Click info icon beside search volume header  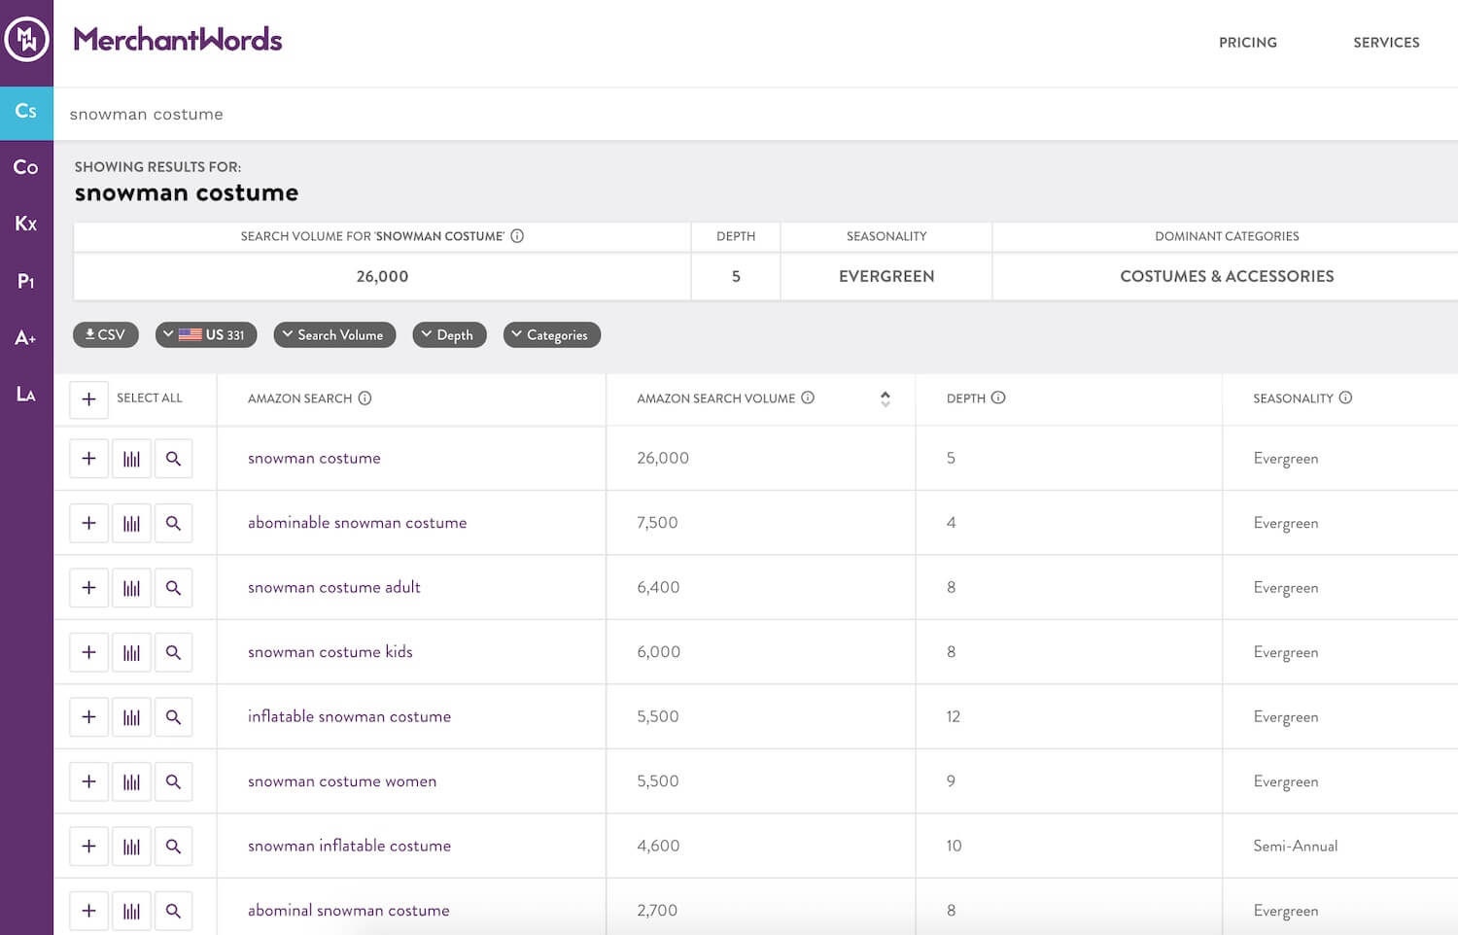[x=517, y=236]
